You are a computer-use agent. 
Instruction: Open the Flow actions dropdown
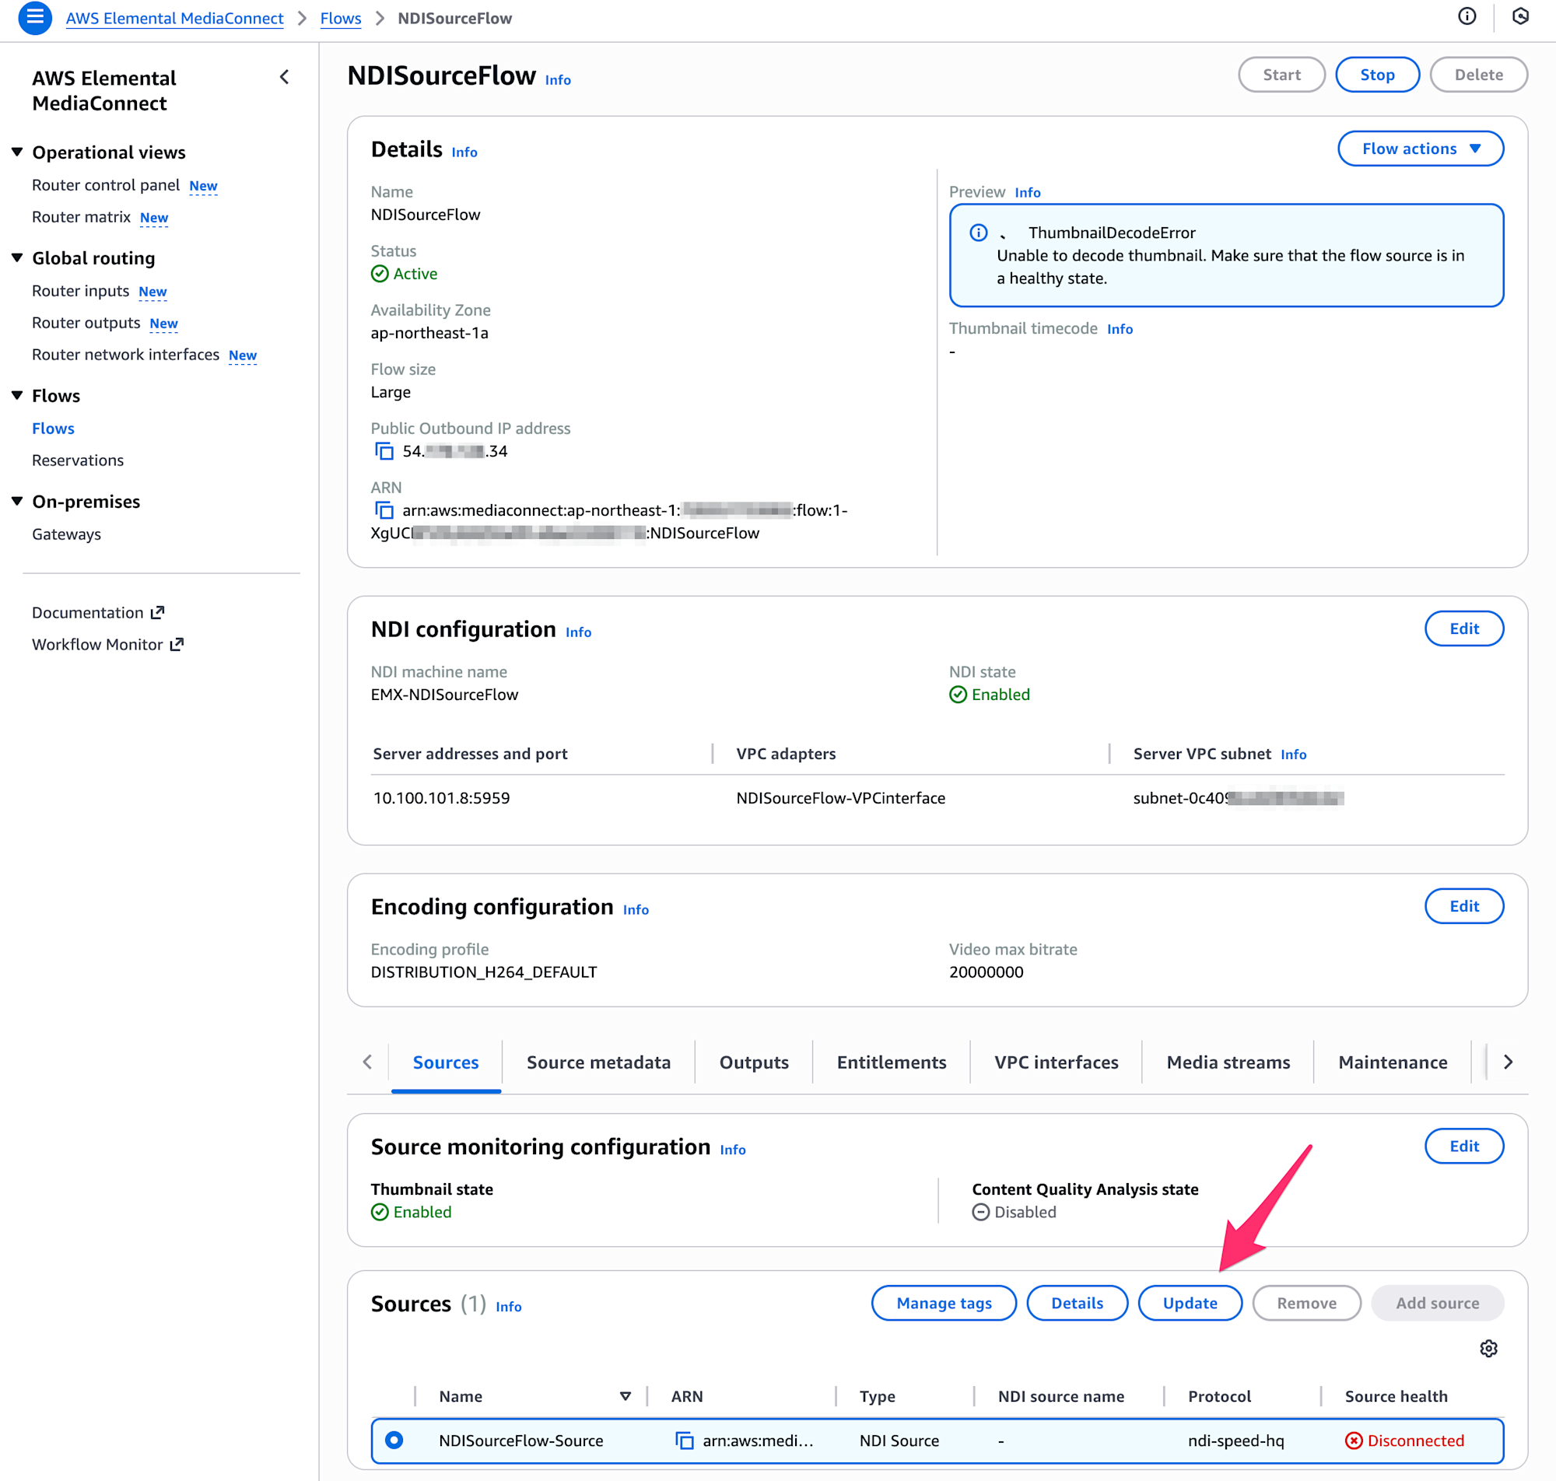[x=1419, y=149]
